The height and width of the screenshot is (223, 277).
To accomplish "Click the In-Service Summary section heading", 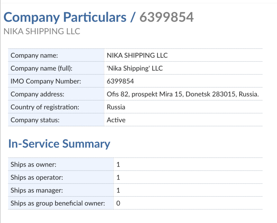I will click(59, 144).
